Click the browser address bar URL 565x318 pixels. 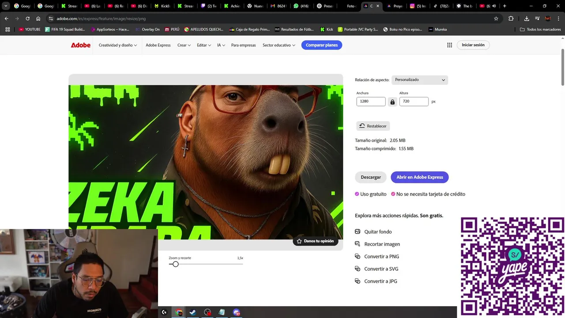coord(101,19)
